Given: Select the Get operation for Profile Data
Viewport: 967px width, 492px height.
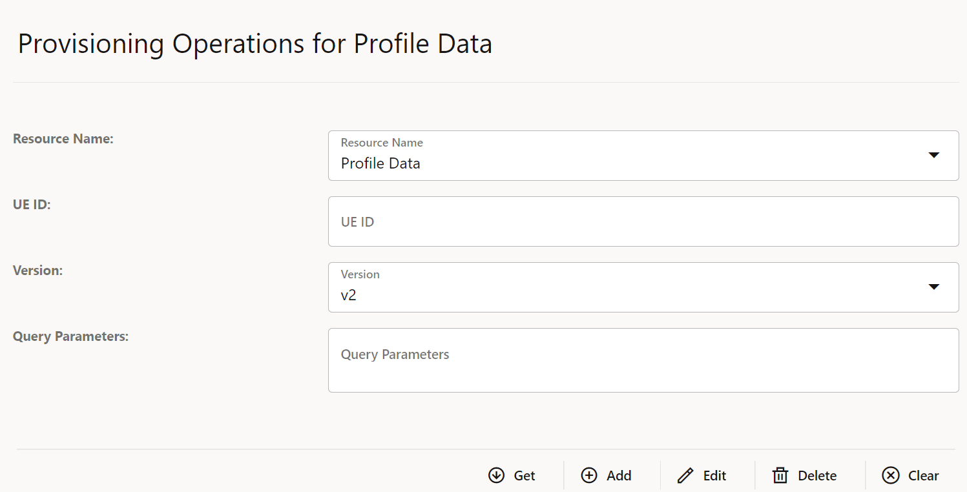Looking at the screenshot, I should [x=512, y=475].
